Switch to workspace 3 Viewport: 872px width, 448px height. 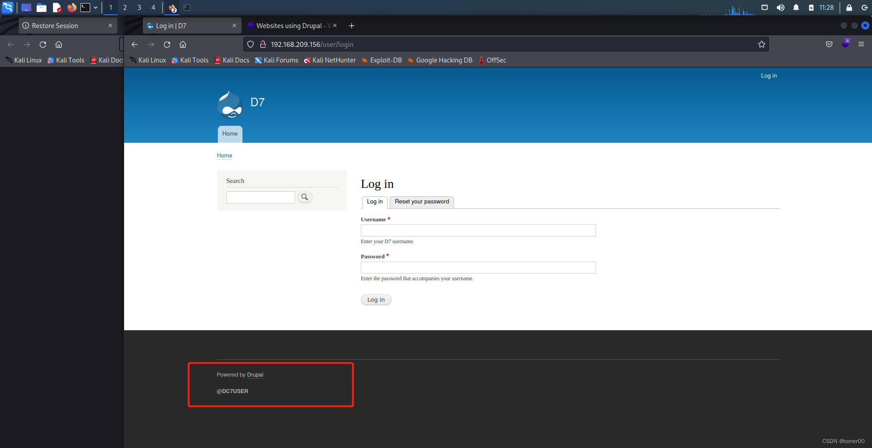139,8
